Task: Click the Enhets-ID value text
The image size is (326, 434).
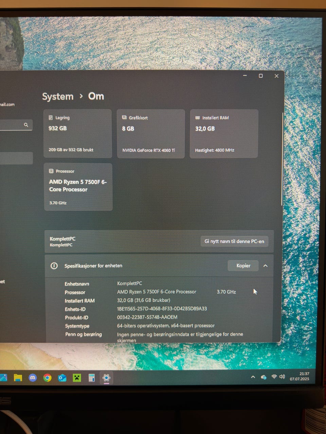Action: coord(162,309)
